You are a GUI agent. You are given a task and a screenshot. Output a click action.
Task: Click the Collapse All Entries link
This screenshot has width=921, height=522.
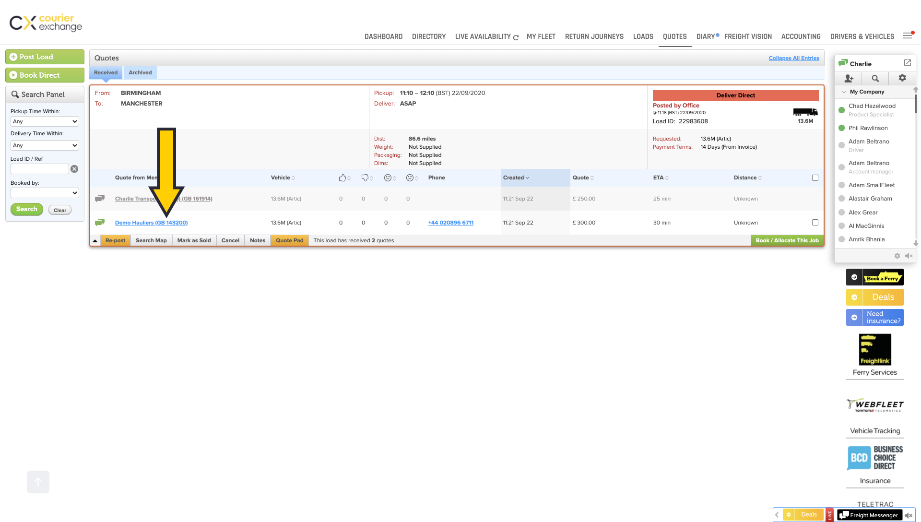click(793, 58)
